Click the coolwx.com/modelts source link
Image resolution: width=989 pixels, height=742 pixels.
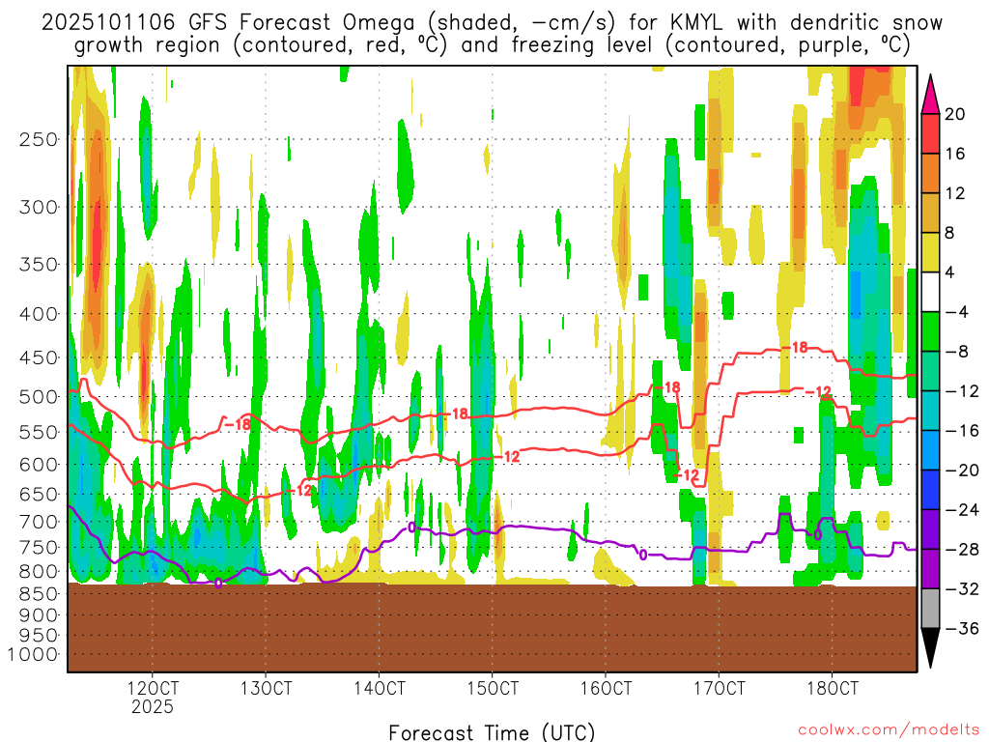coord(889,730)
